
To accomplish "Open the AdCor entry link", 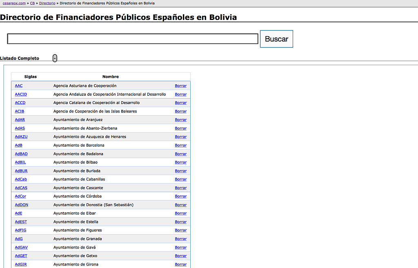I will coord(20,196).
